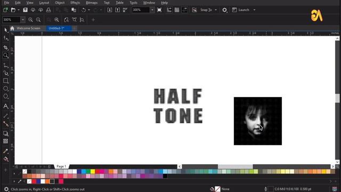Click the Print icon in toolbar

(x=48, y=10)
